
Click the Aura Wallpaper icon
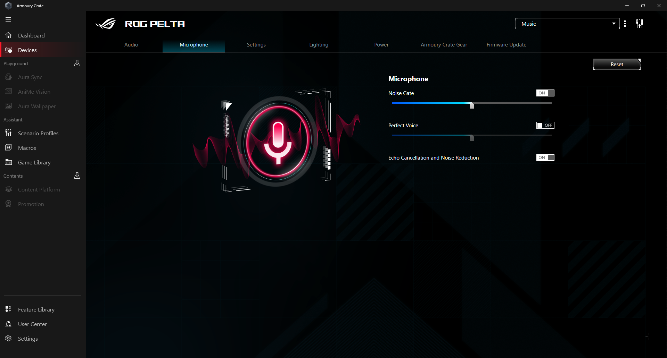[x=8, y=106]
